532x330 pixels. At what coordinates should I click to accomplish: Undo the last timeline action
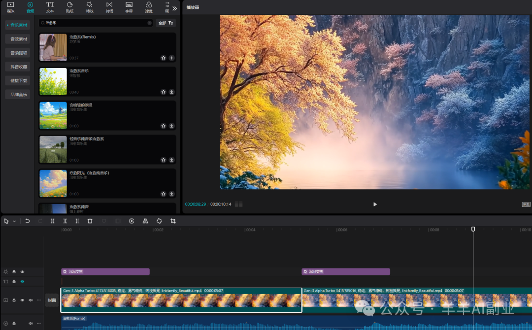[28, 221]
